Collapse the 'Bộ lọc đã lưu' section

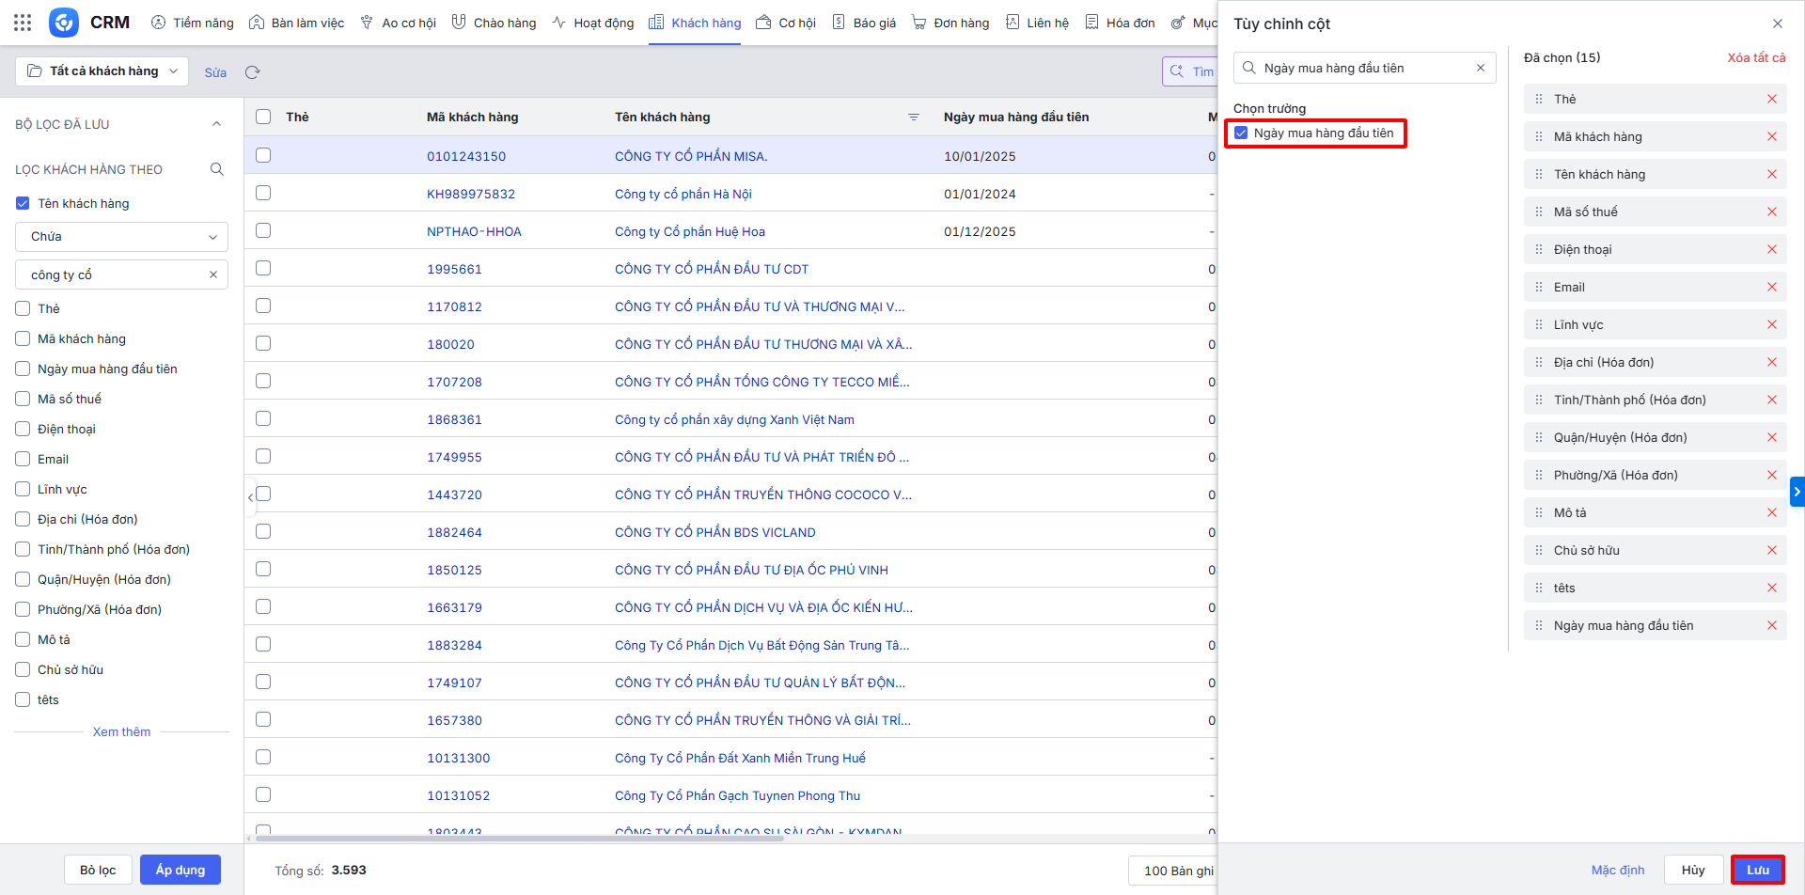216,124
